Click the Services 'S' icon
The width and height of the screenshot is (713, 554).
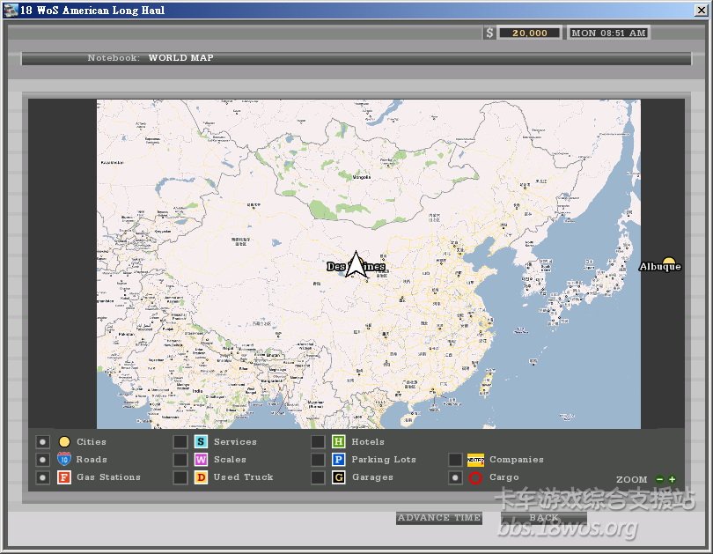pos(201,442)
